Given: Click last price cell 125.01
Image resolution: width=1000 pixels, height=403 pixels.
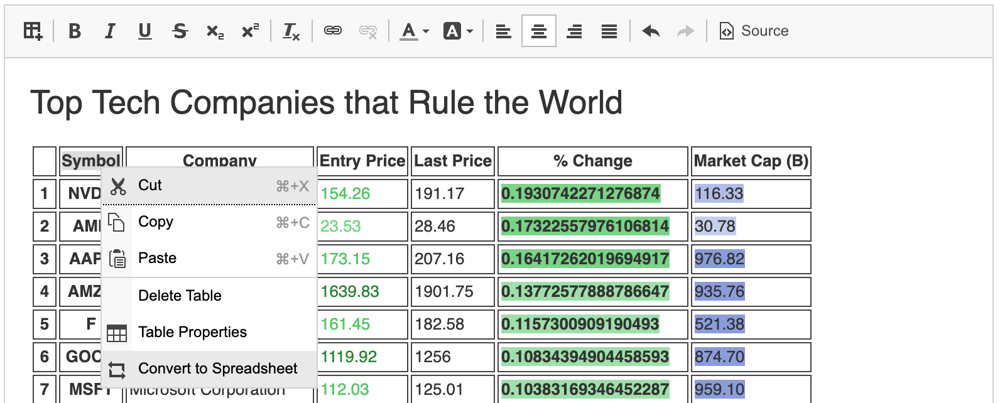Looking at the screenshot, I should coord(453,389).
